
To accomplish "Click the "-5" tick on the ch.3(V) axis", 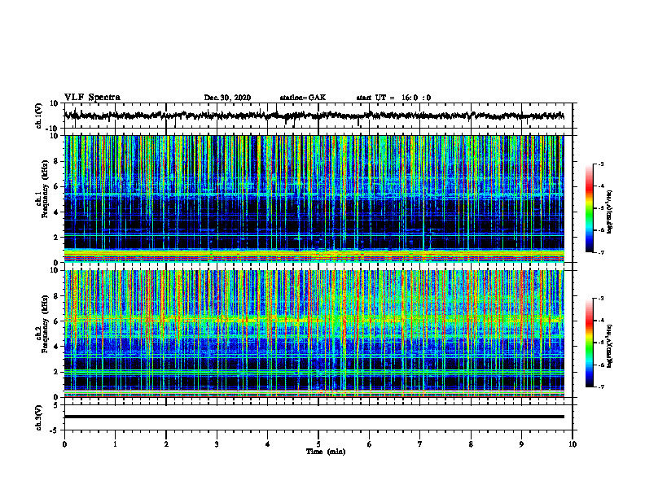I will tap(55, 430).
